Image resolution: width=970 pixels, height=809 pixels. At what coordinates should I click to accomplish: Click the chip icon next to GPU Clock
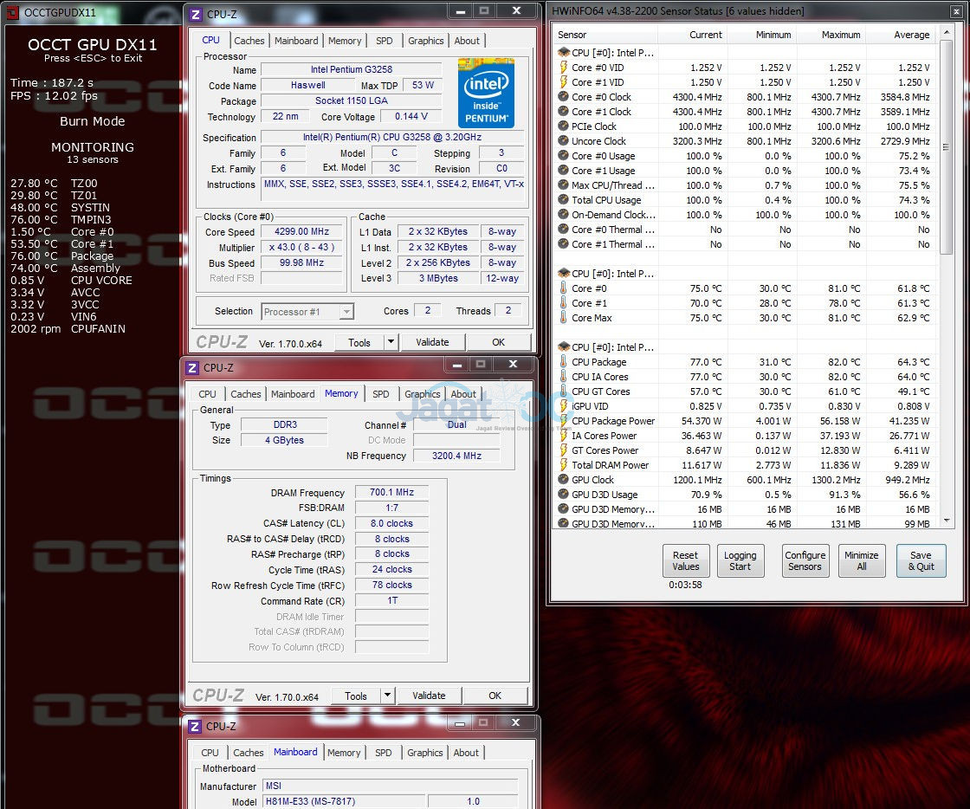564,480
